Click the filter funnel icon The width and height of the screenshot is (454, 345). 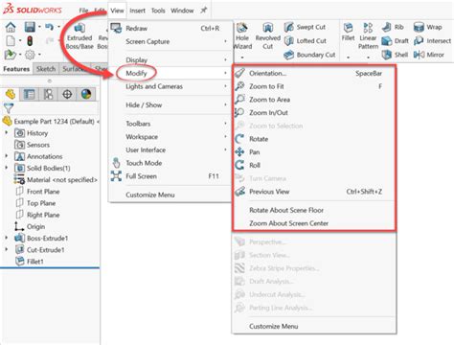coord(9,108)
